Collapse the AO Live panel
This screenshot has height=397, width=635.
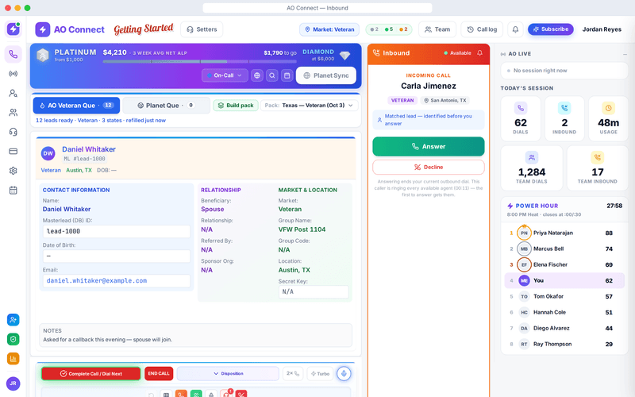[625, 54]
